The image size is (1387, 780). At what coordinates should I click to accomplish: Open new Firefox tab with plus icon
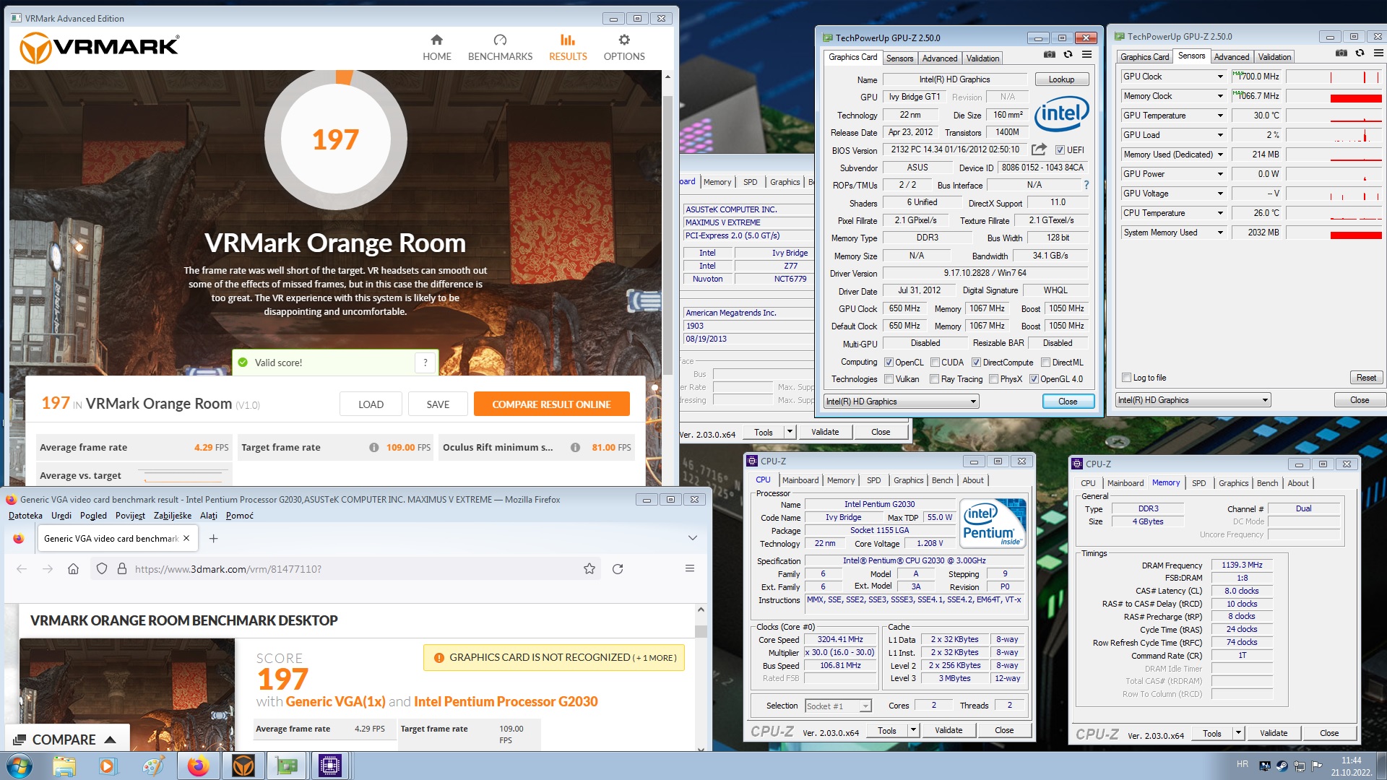(213, 539)
